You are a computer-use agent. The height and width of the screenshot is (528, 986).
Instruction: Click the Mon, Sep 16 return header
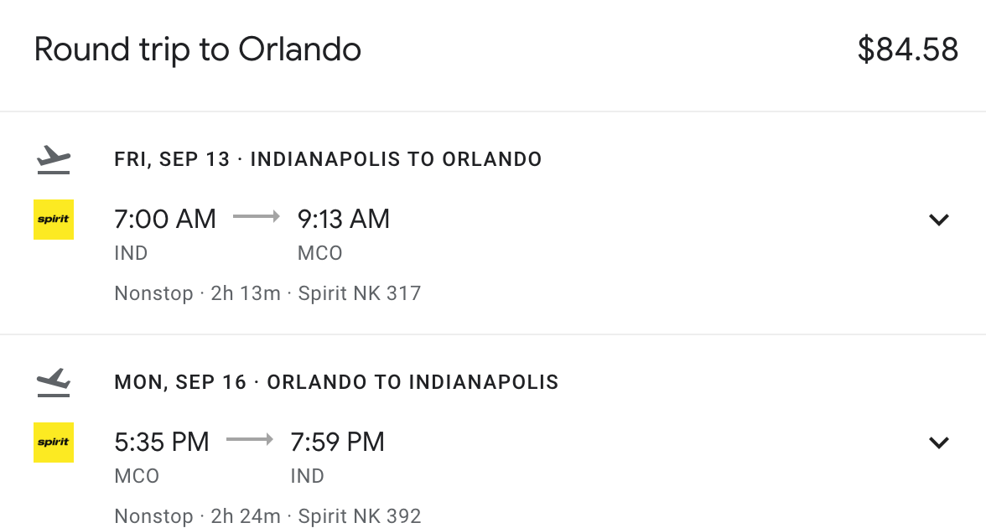click(x=336, y=382)
